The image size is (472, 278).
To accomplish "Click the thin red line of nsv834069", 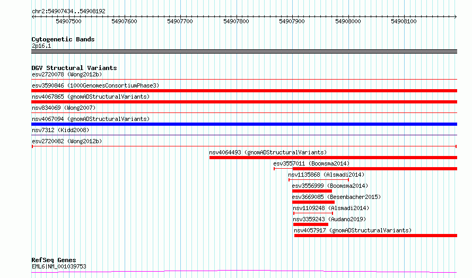I will [x=244, y=113].
